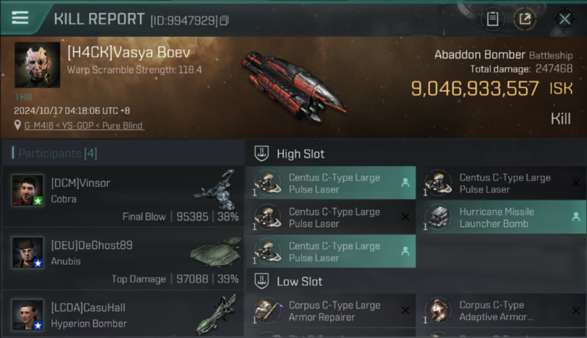The width and height of the screenshot is (587, 338).
Task: Click the 9,046,933,557 ISK value
Action: pos(492,88)
